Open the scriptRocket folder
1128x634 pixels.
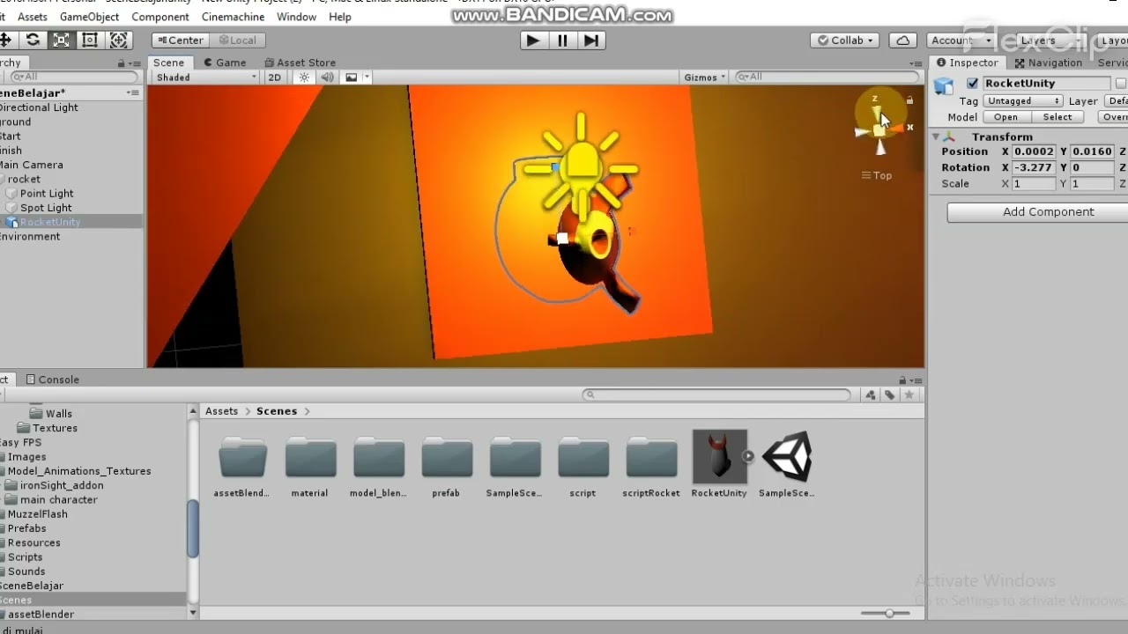(x=651, y=465)
